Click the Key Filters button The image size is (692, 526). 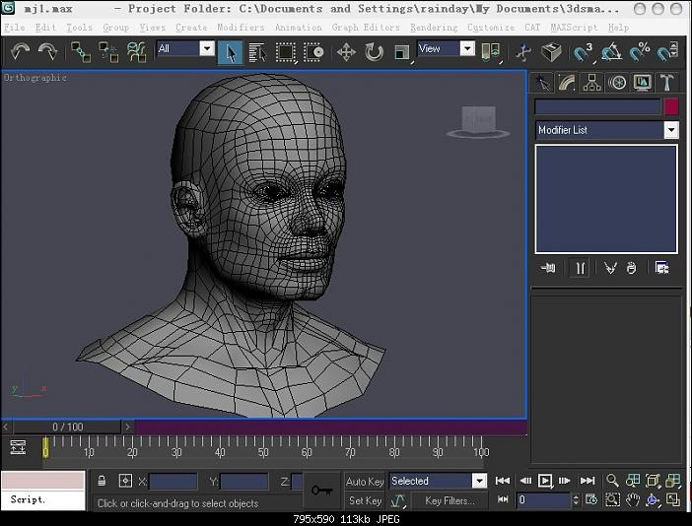pos(449,500)
